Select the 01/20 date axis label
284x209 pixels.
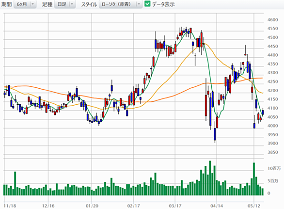[x=92, y=206]
